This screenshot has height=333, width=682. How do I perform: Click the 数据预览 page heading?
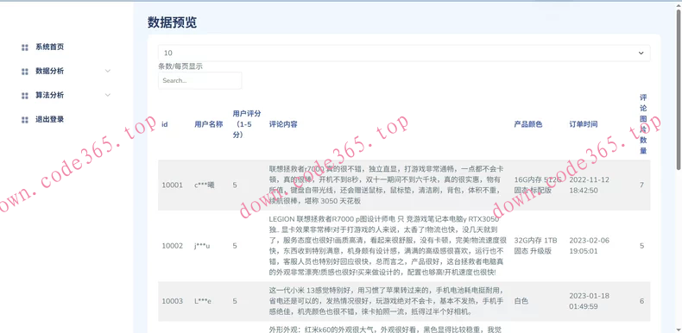click(173, 23)
